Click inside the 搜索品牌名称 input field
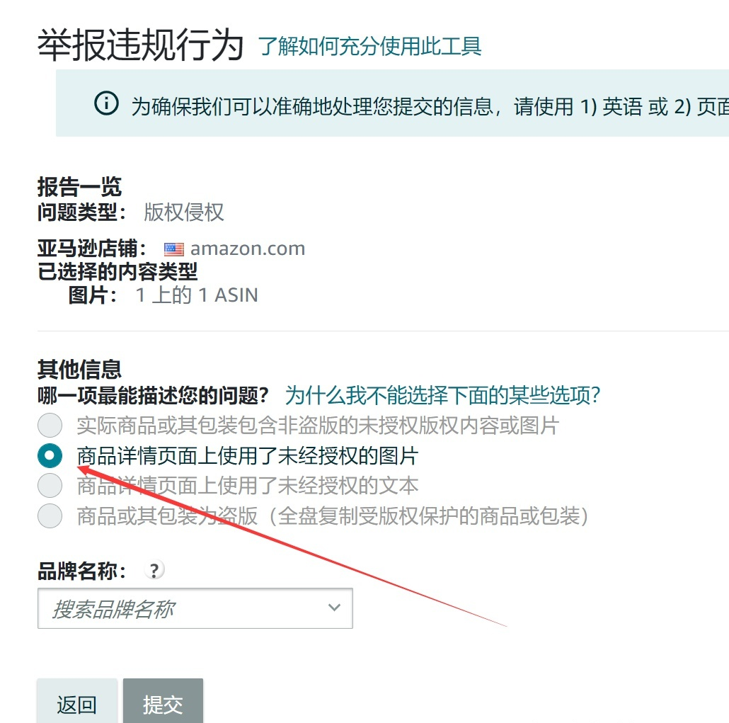 coord(177,608)
